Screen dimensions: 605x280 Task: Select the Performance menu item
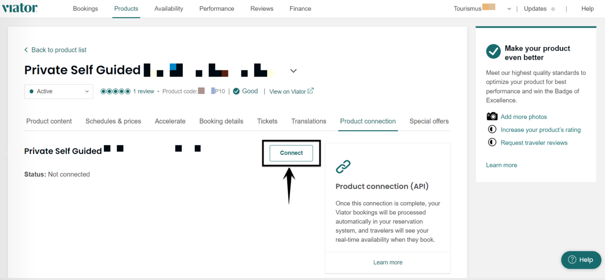(x=216, y=8)
